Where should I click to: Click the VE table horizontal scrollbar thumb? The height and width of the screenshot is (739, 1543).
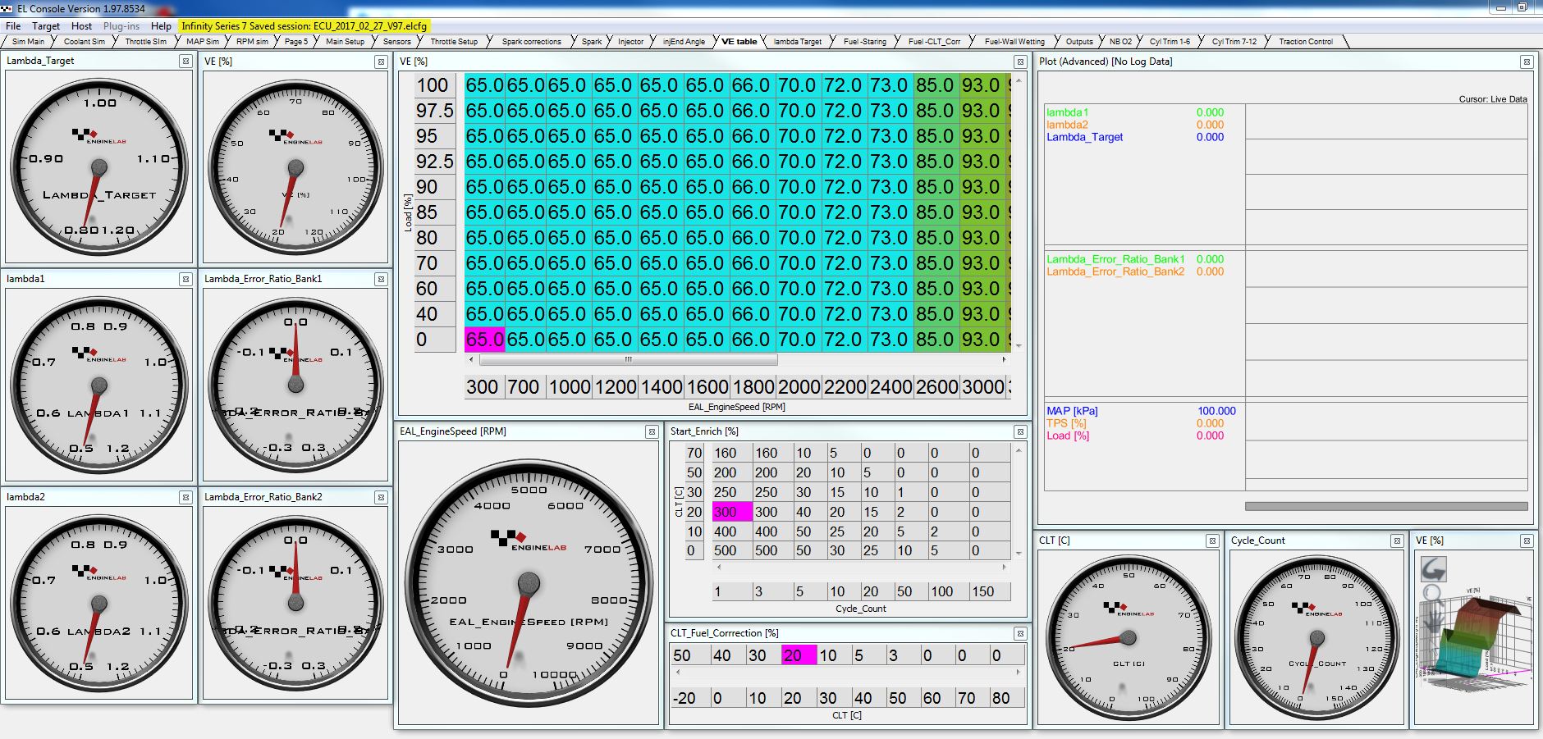point(628,360)
